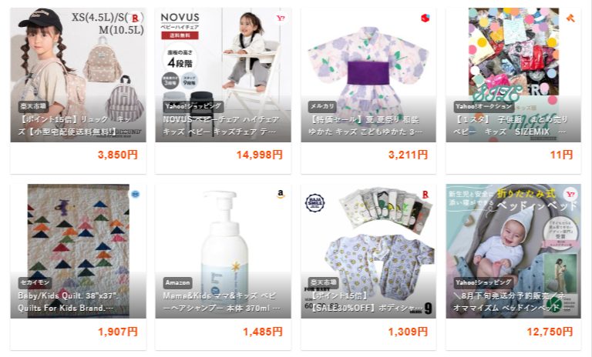Click the Mercari icon on yukata listing
This screenshot has width=592, height=357.
click(425, 18)
